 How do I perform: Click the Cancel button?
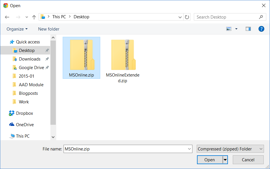pyautogui.click(x=248, y=160)
